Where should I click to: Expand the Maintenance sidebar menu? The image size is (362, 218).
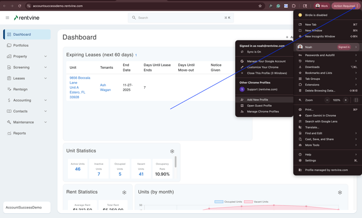pyautogui.click(x=45, y=122)
